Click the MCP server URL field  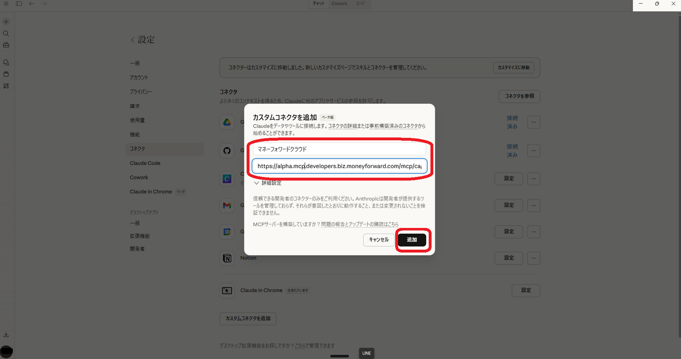point(339,166)
